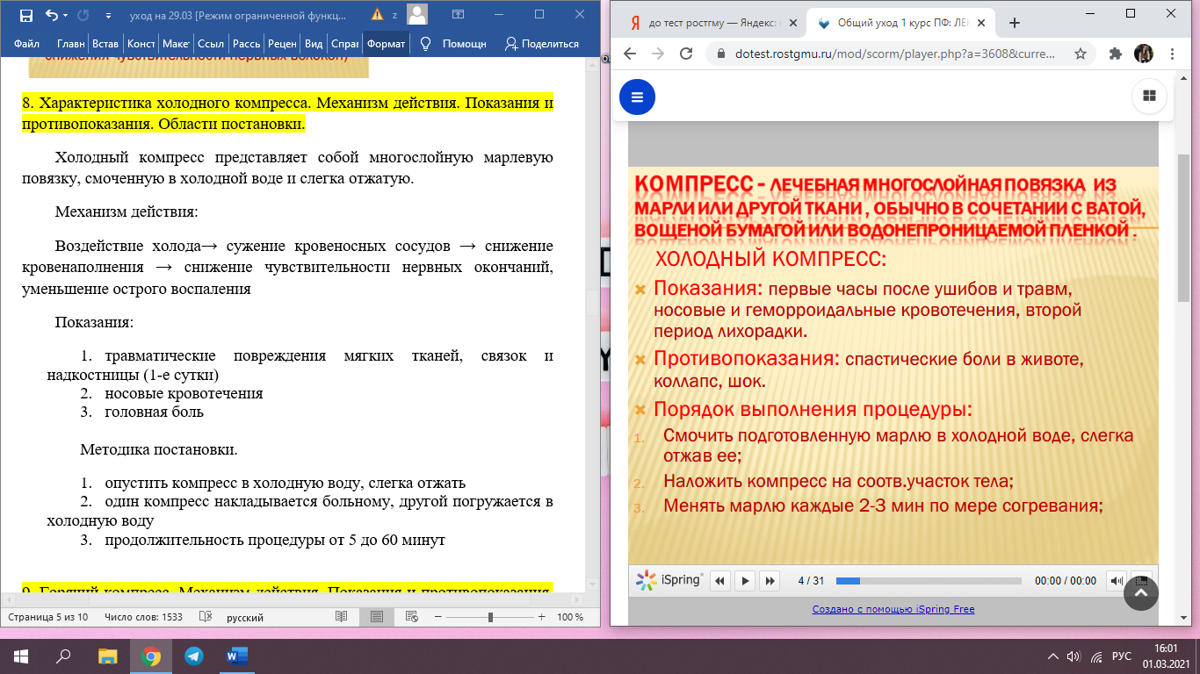Go back to previous slide in iSpring player
Screen dimensions: 1200x674
coord(720,580)
